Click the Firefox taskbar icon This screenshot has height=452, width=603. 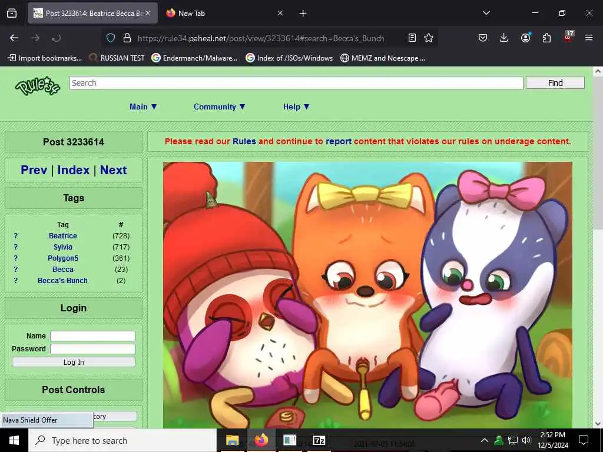pyautogui.click(x=261, y=440)
